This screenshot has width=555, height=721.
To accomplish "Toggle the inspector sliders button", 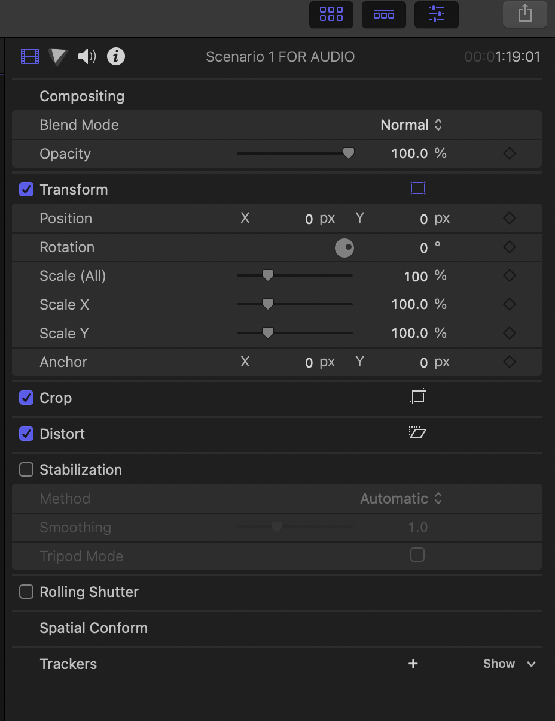I will point(437,14).
